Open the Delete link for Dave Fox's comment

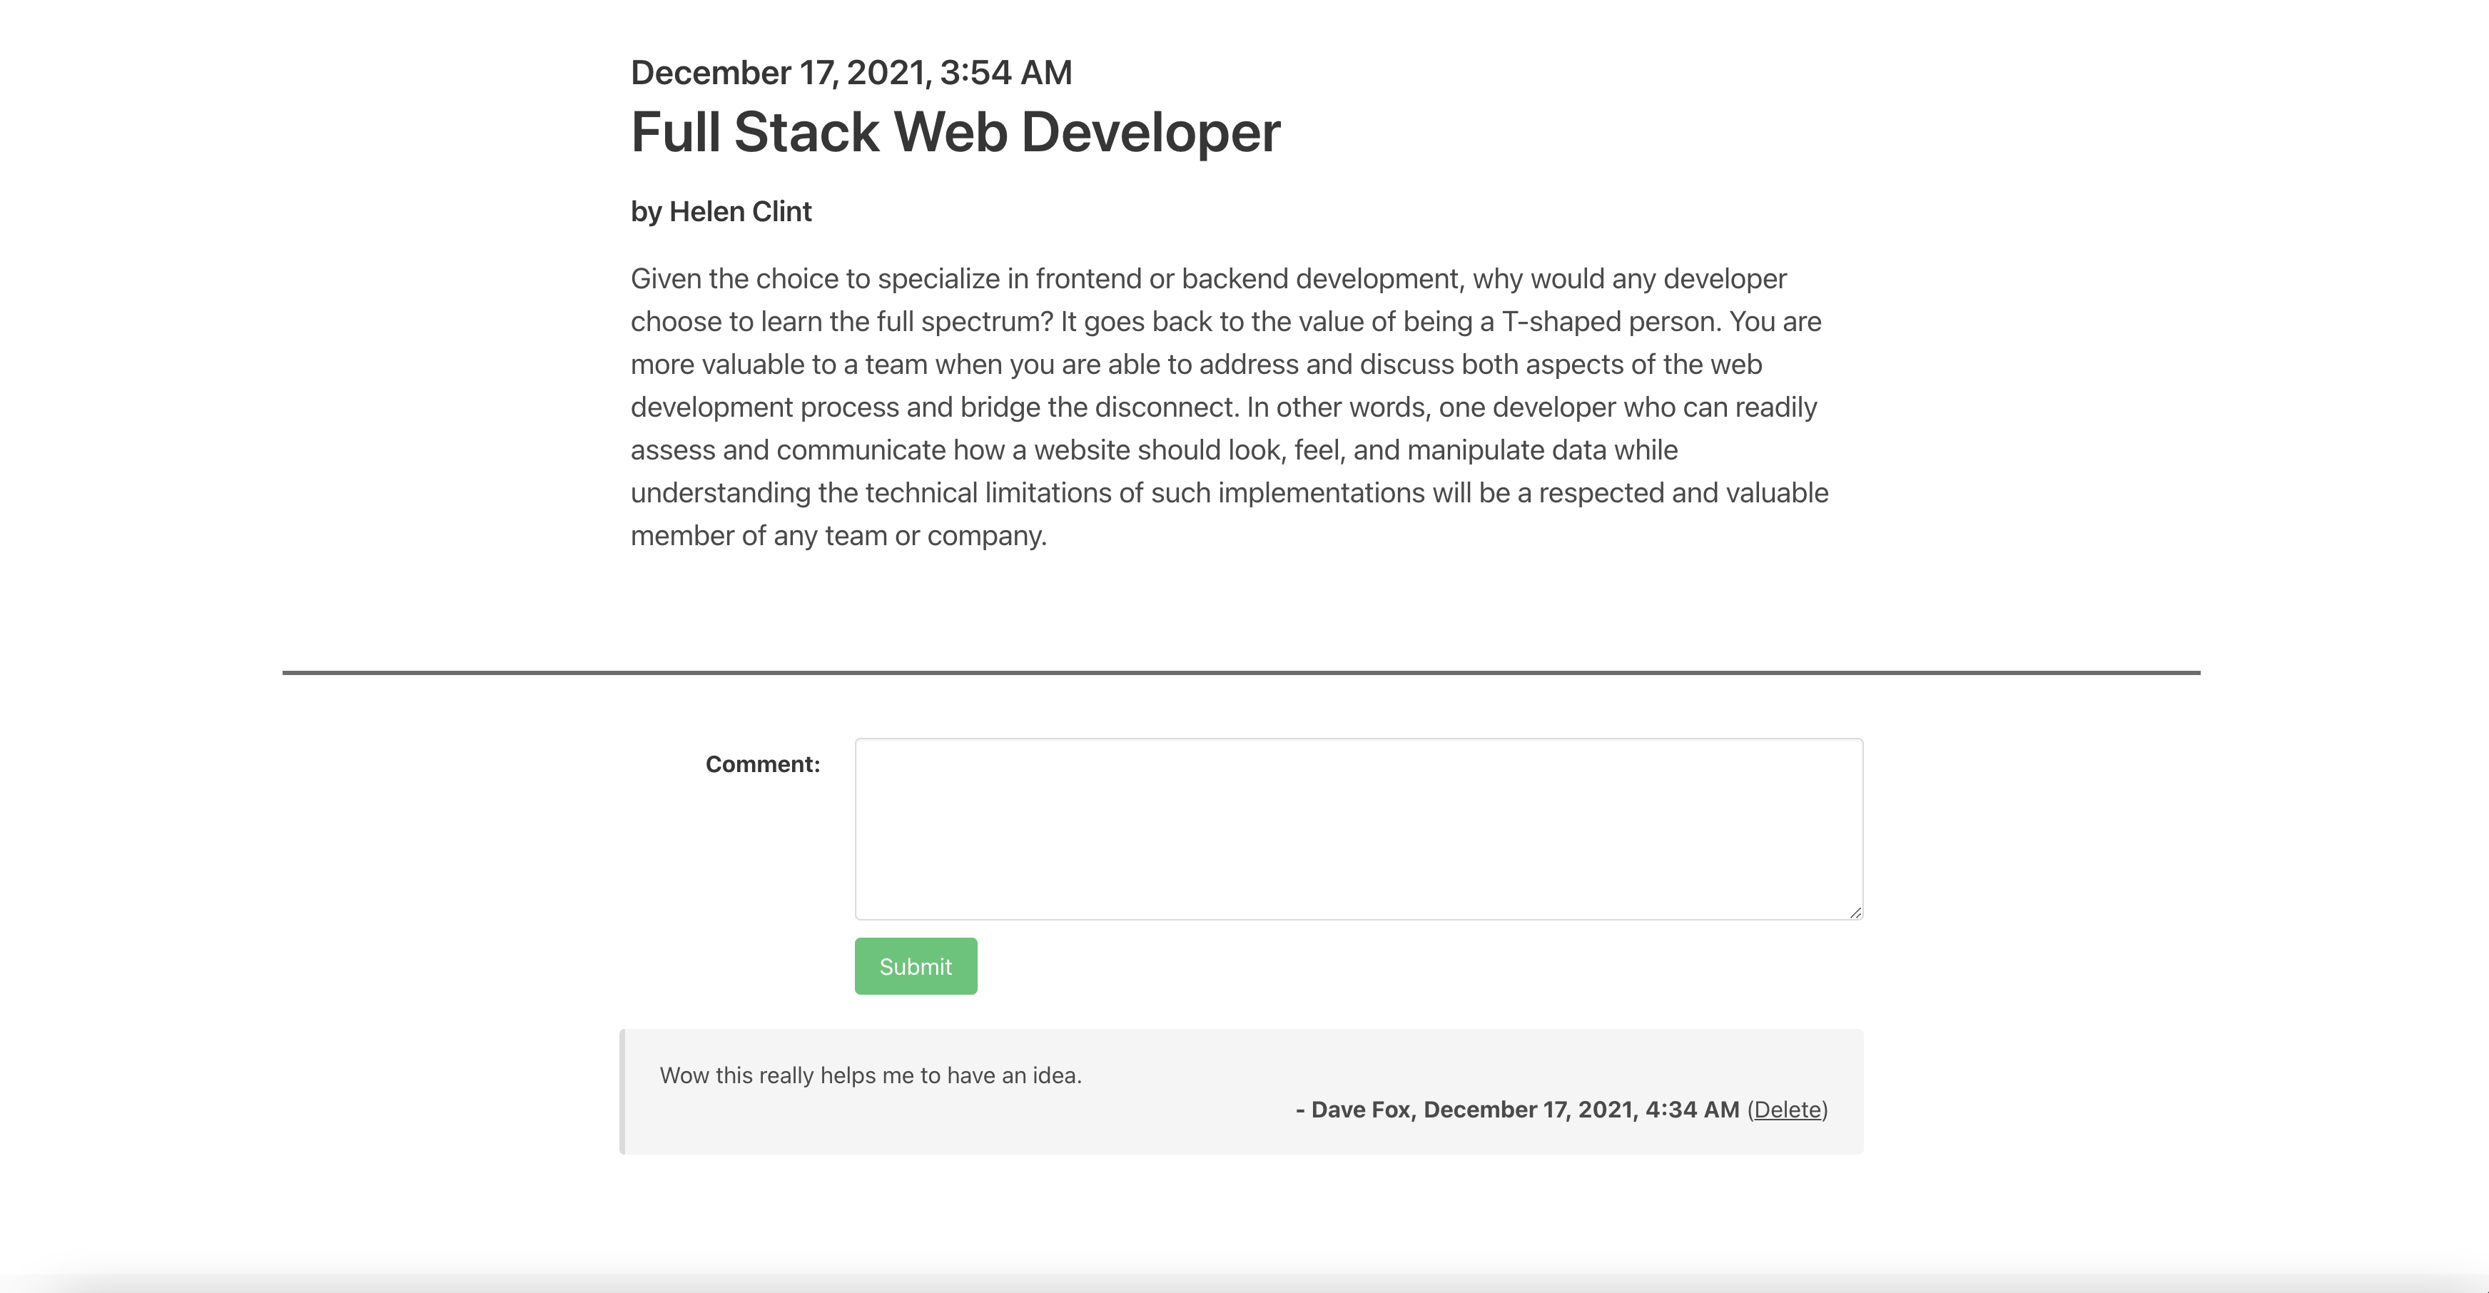coord(1788,1110)
